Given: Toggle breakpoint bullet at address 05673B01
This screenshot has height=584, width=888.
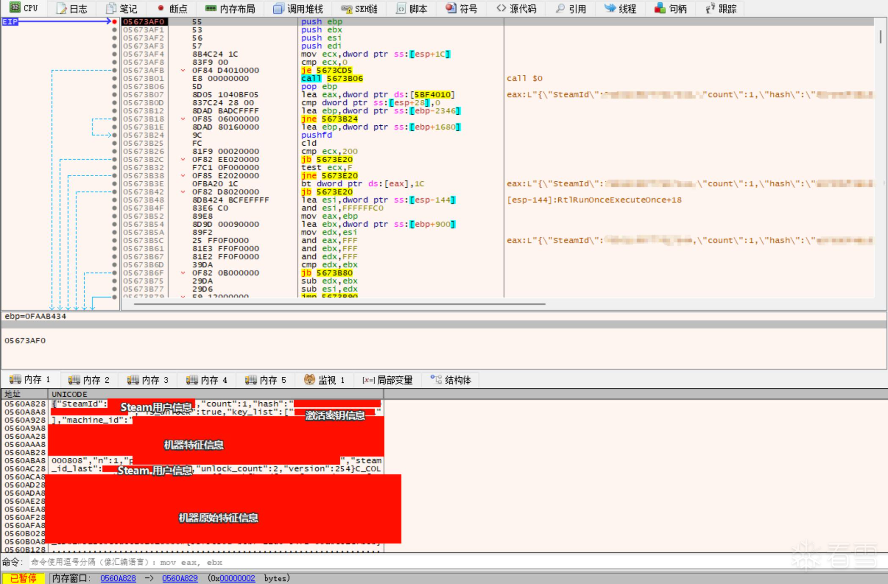Looking at the screenshot, I should (x=114, y=79).
